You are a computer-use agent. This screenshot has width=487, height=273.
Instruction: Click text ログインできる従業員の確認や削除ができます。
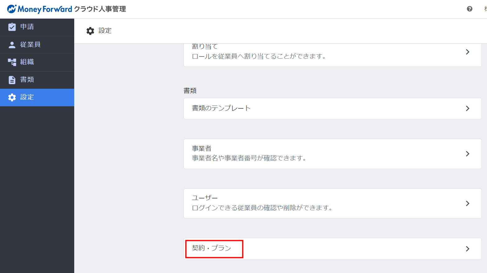click(x=262, y=208)
